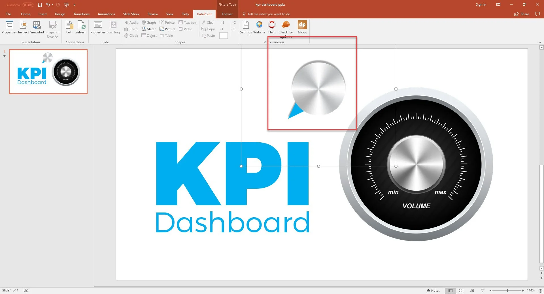The width and height of the screenshot is (544, 294).
Task: Open Customize Quick Access Toolbar dropdown
Action: pos(74,5)
